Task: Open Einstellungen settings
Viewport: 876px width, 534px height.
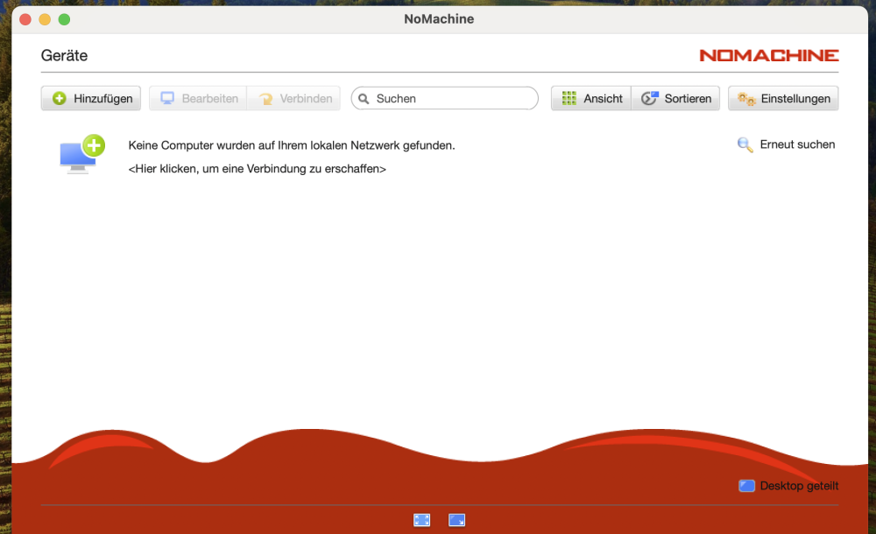Action: (x=783, y=98)
